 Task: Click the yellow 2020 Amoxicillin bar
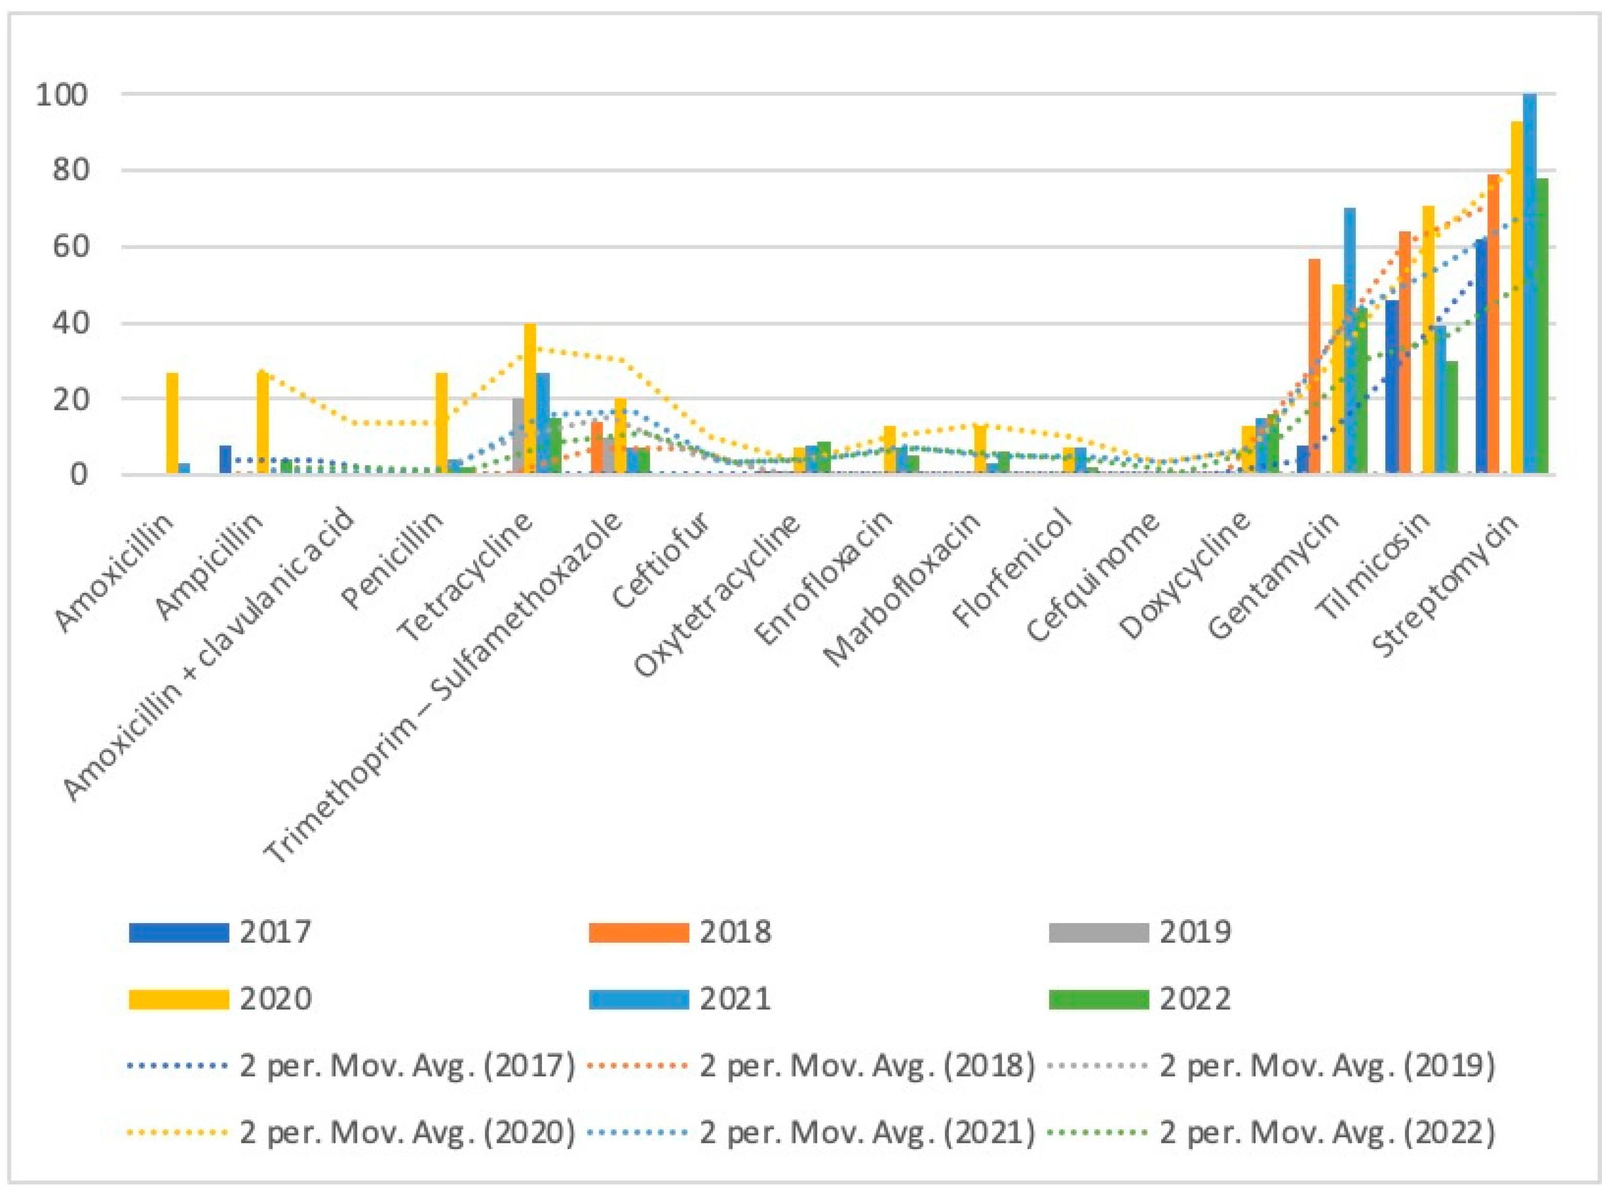(x=173, y=424)
